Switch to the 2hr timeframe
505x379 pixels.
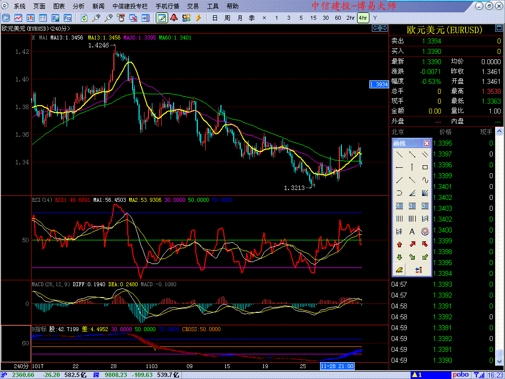(x=350, y=18)
